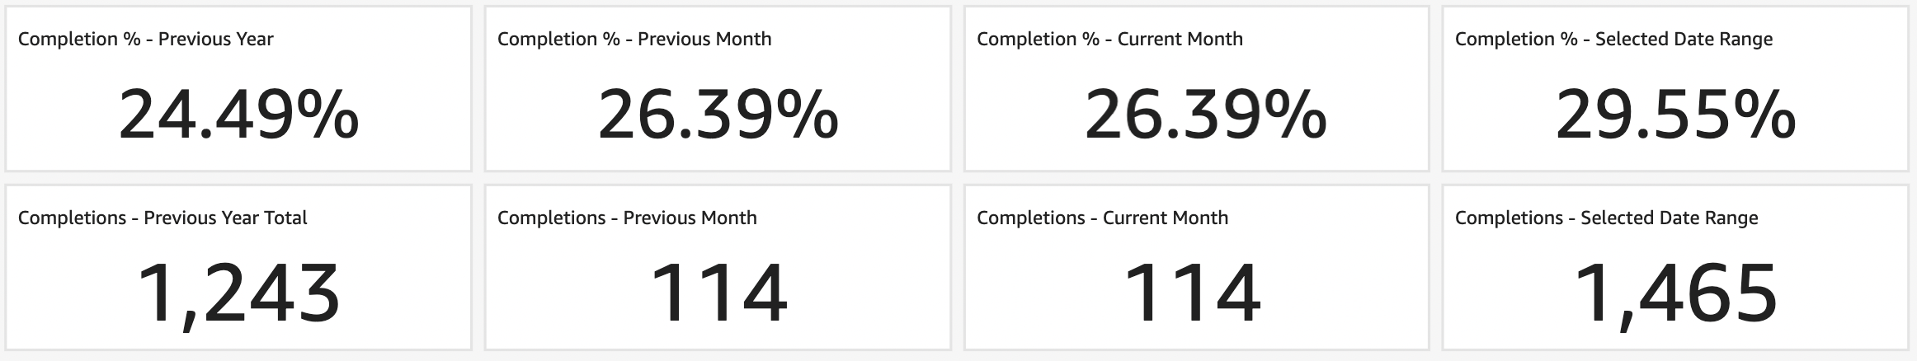Screen dimensions: 1917x361
Task: Select the Completions Previous Month value 114
Action: coord(718,293)
